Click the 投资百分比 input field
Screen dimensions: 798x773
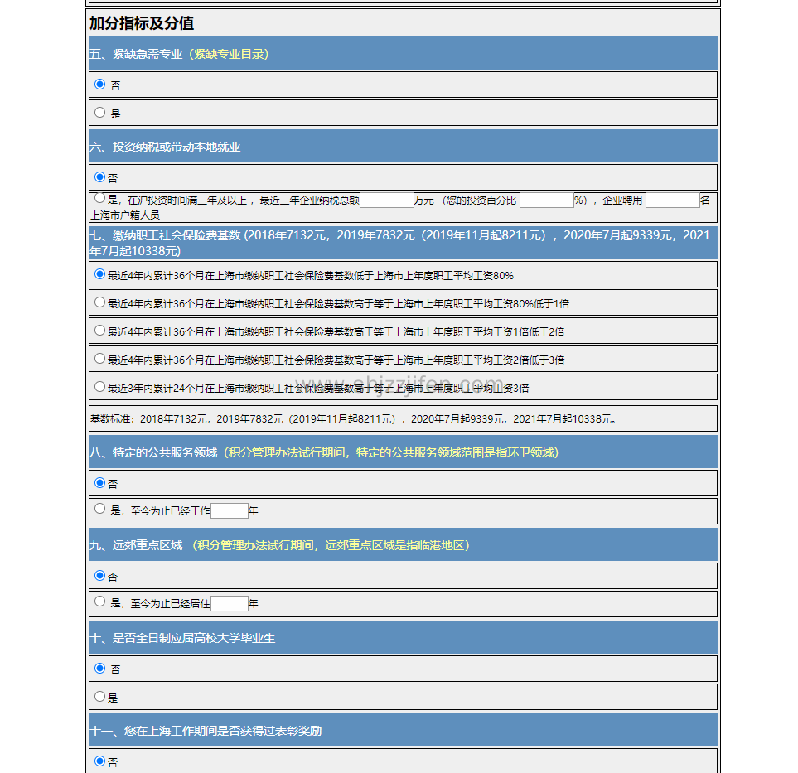click(x=546, y=200)
